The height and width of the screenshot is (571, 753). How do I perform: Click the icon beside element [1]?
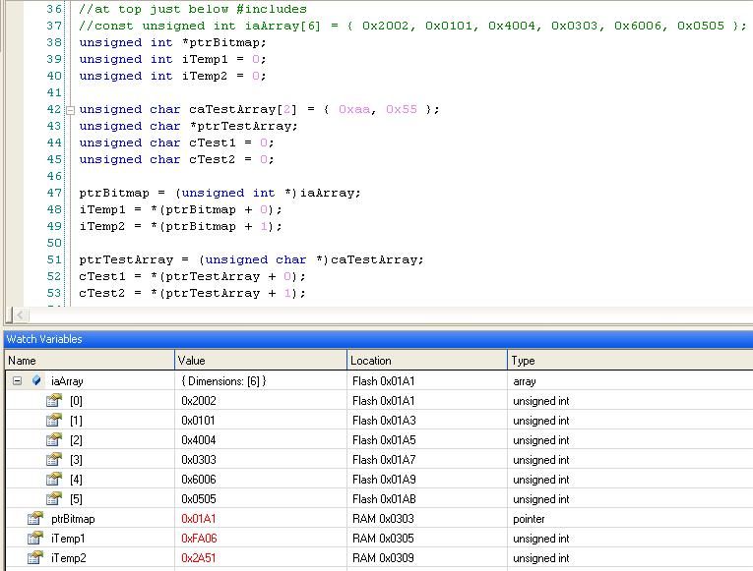[x=54, y=420]
